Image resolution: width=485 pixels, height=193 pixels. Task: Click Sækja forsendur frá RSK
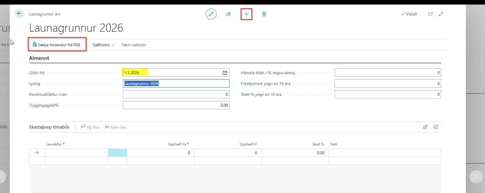[57, 45]
